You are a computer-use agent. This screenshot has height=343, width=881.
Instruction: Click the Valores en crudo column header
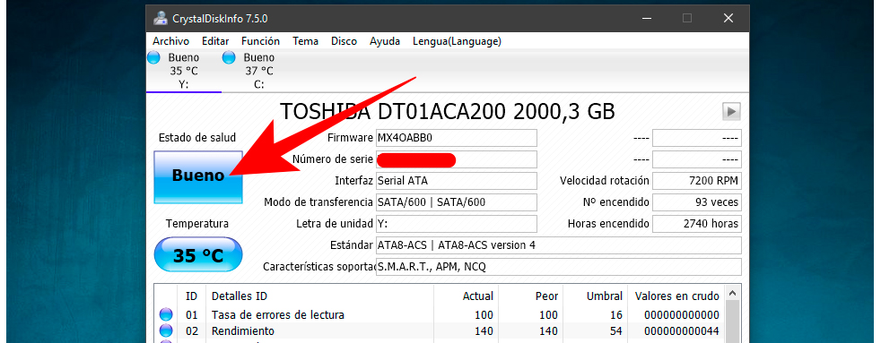point(676,296)
